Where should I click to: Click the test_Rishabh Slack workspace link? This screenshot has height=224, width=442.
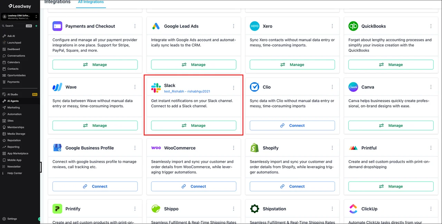pos(187,91)
